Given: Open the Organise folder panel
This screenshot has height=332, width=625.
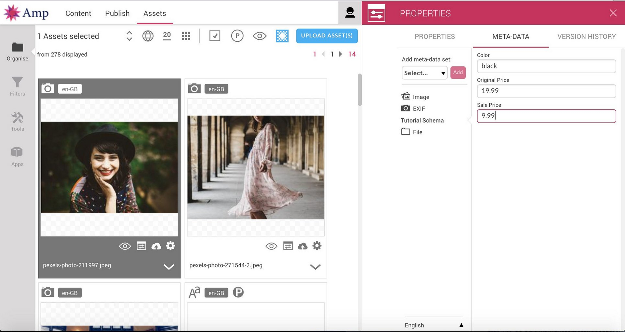Looking at the screenshot, I should click(x=17, y=52).
